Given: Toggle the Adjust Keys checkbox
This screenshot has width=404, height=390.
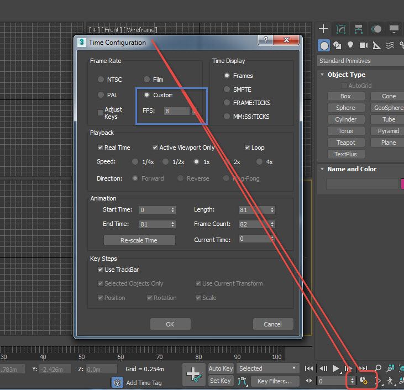Looking at the screenshot, I should [x=101, y=113].
